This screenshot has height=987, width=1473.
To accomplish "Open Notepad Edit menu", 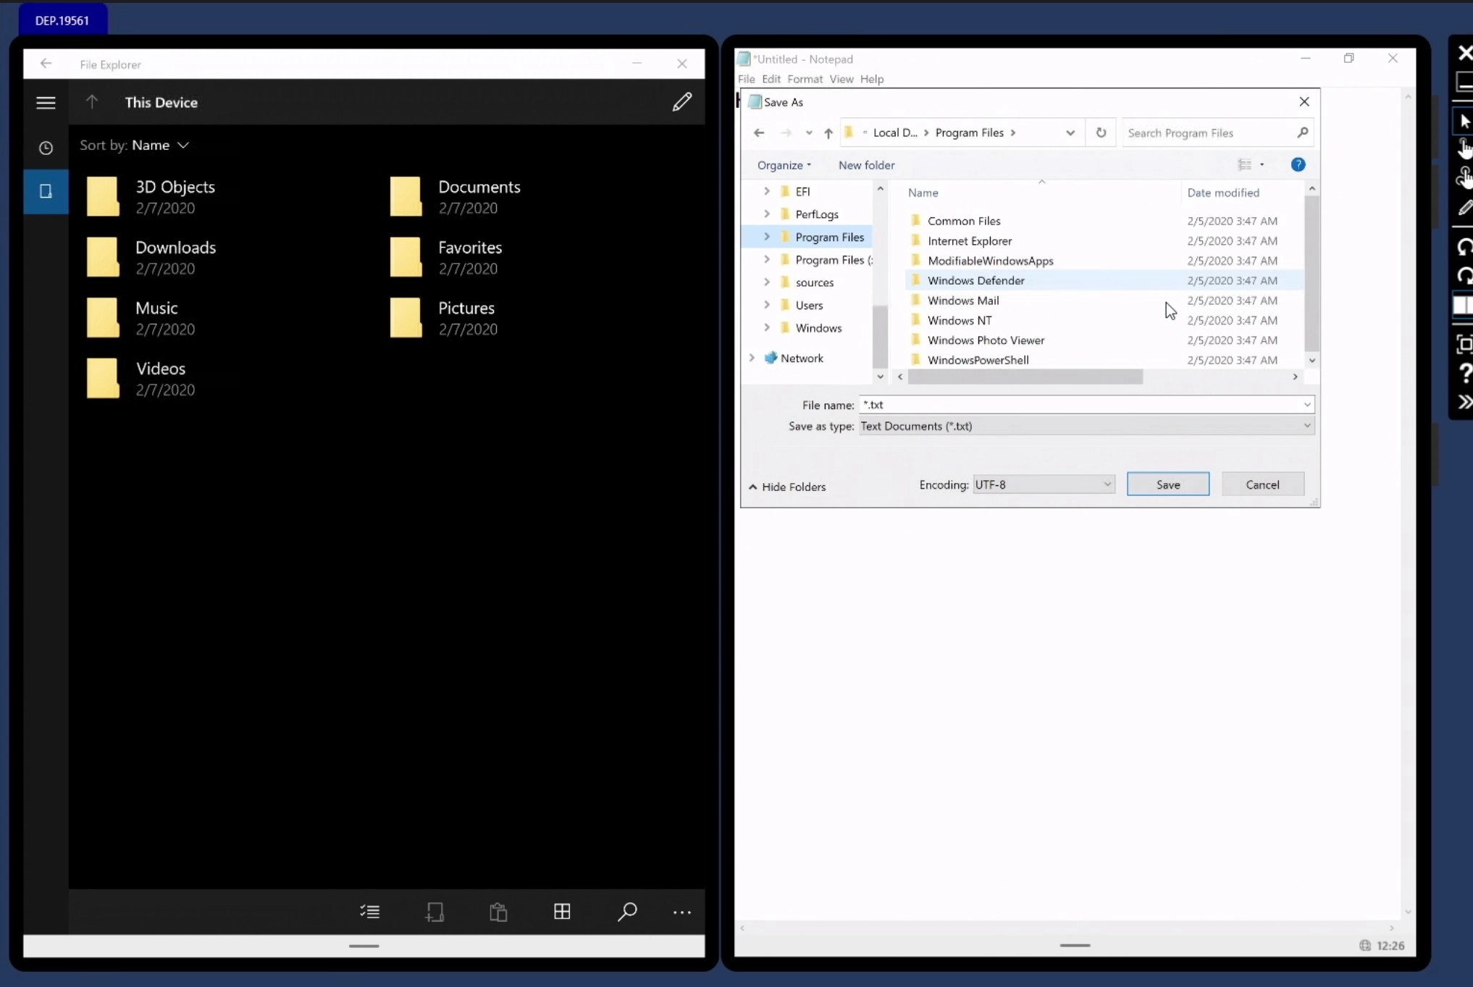I will pos(771,79).
